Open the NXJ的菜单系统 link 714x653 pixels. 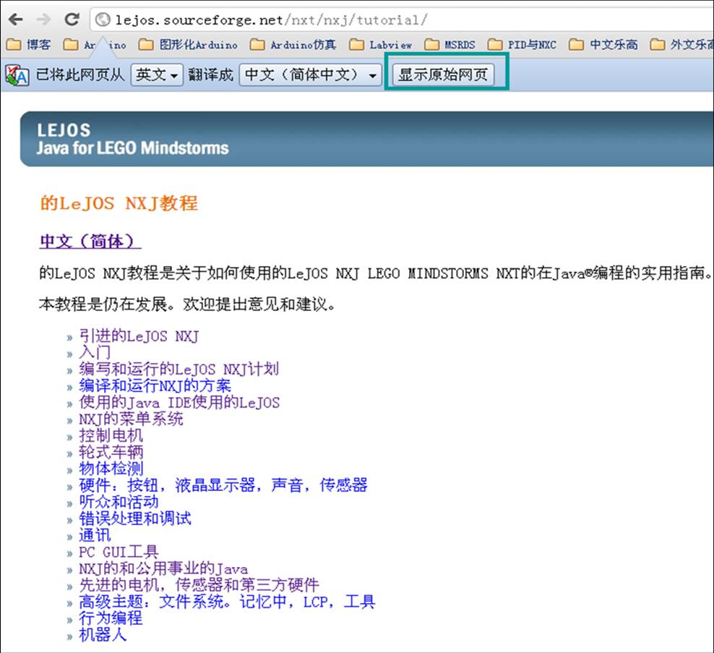[x=131, y=419]
